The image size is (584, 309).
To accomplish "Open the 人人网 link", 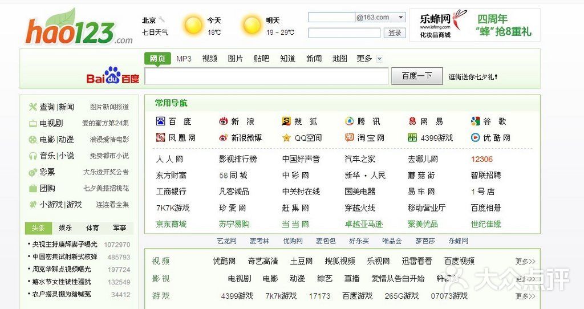I will point(169,159).
